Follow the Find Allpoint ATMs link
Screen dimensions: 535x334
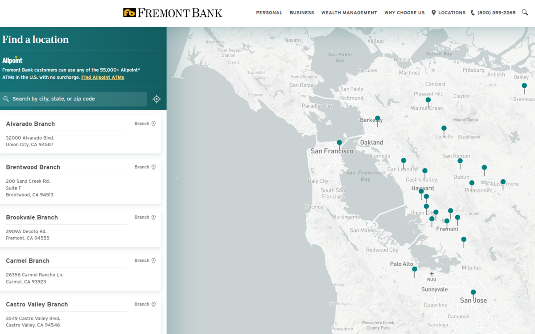(103, 78)
